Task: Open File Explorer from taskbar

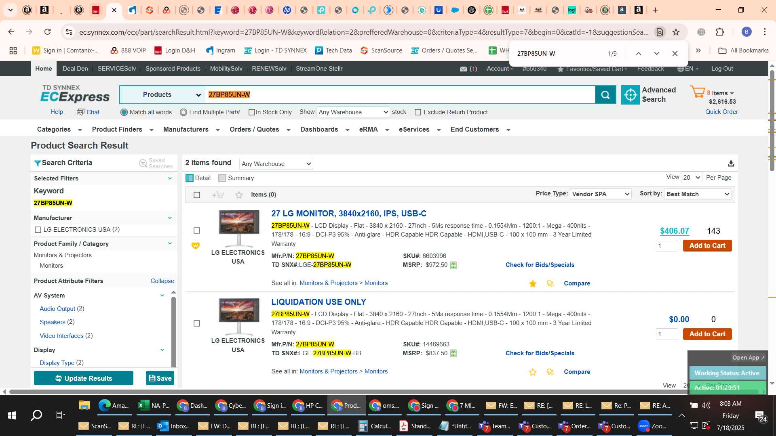Action: click(84, 405)
